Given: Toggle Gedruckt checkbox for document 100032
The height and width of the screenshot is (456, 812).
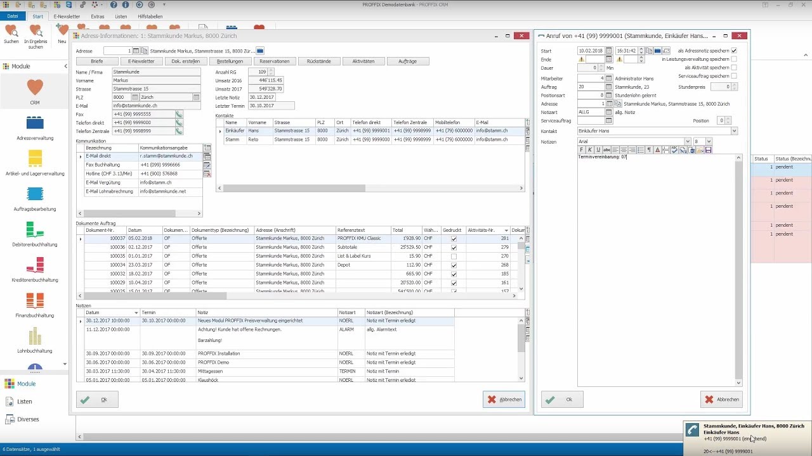Looking at the screenshot, I should pos(454,274).
